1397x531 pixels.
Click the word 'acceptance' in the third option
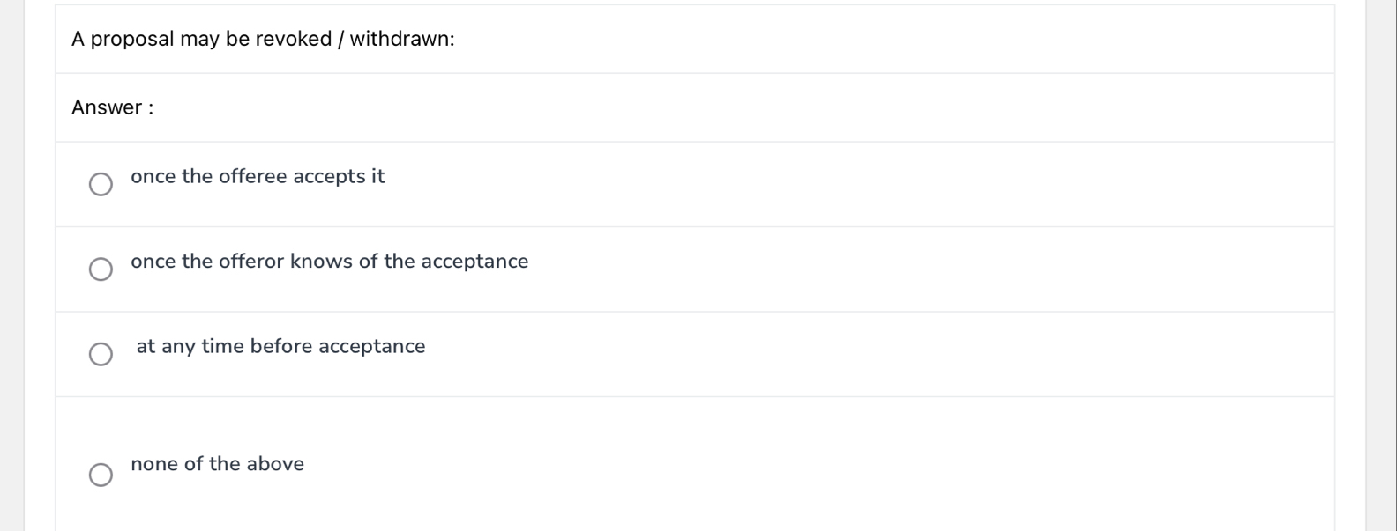coord(371,346)
